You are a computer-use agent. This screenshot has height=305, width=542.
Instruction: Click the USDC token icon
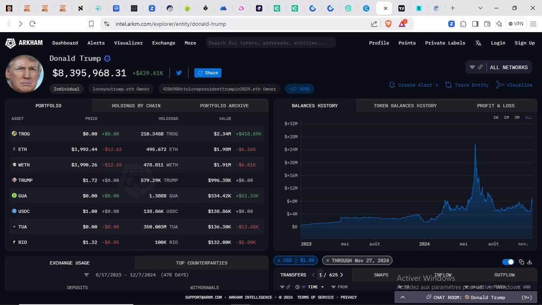[x=14, y=211]
